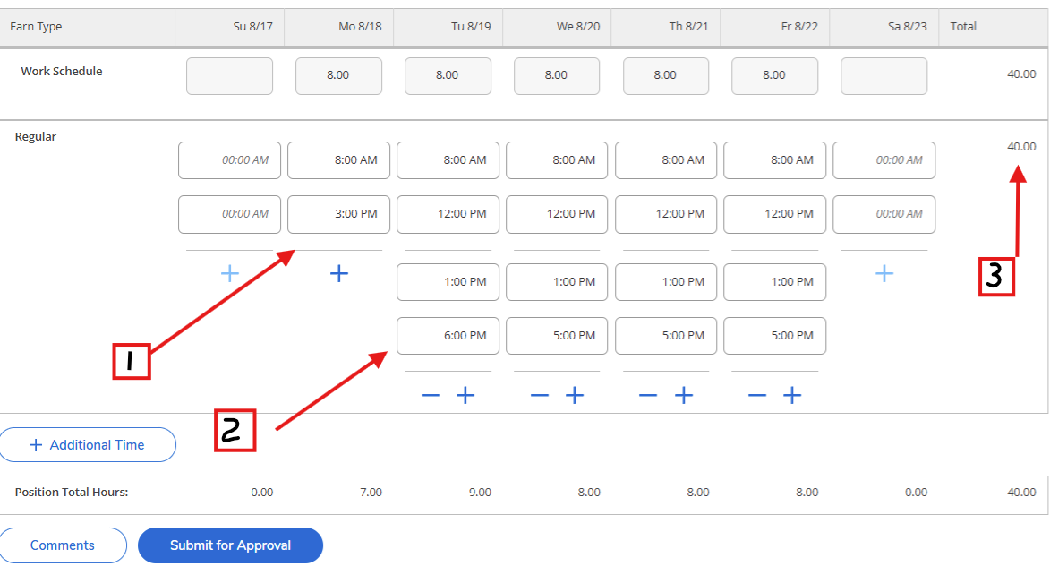Select Saturday second empty time field
The width and height of the screenshot is (1050, 575).
point(884,214)
